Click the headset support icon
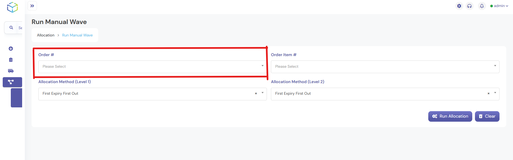This screenshot has height=160, width=513. (x=469, y=6)
